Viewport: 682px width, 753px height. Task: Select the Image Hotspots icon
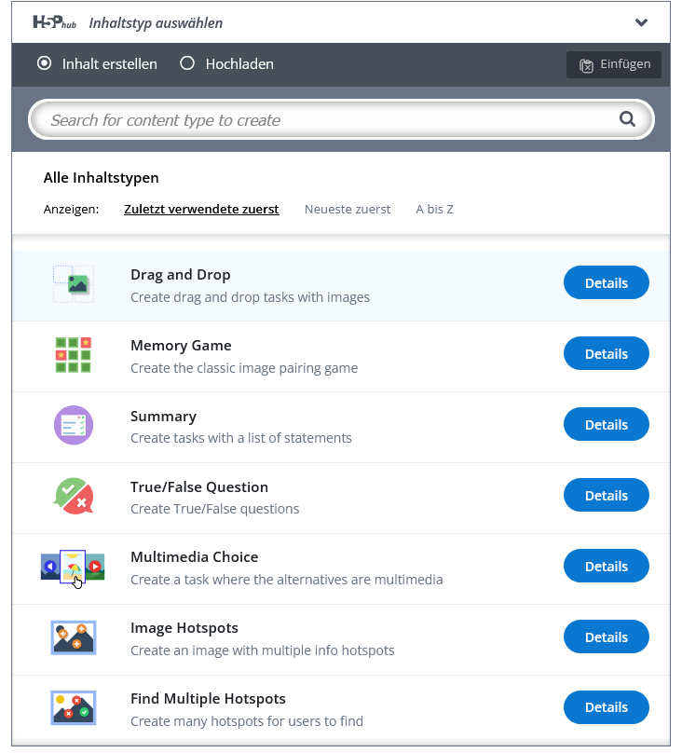click(73, 638)
